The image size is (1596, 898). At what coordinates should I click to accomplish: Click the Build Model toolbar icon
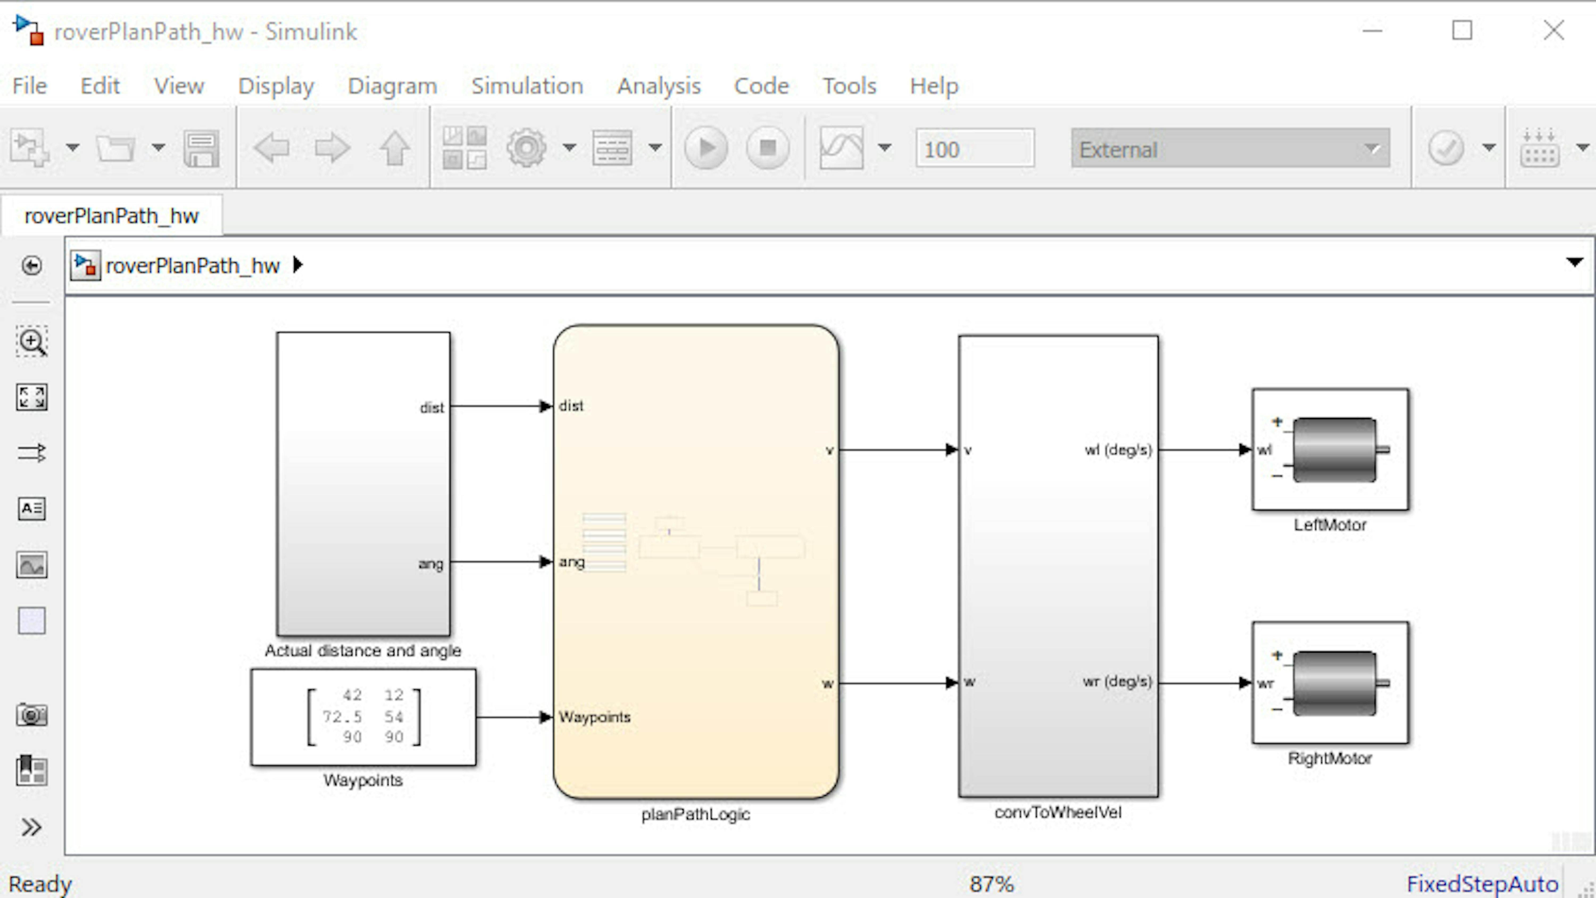pyautogui.click(x=1540, y=148)
